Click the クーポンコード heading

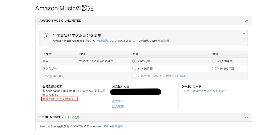point(191,86)
